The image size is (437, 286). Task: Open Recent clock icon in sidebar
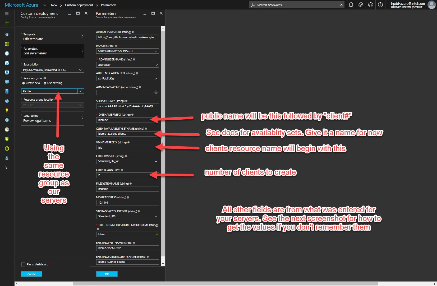(x=7, y=53)
